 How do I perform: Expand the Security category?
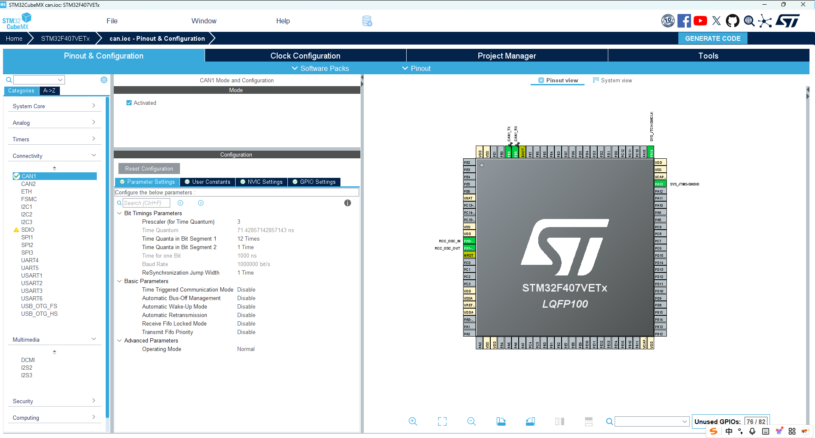click(54, 401)
